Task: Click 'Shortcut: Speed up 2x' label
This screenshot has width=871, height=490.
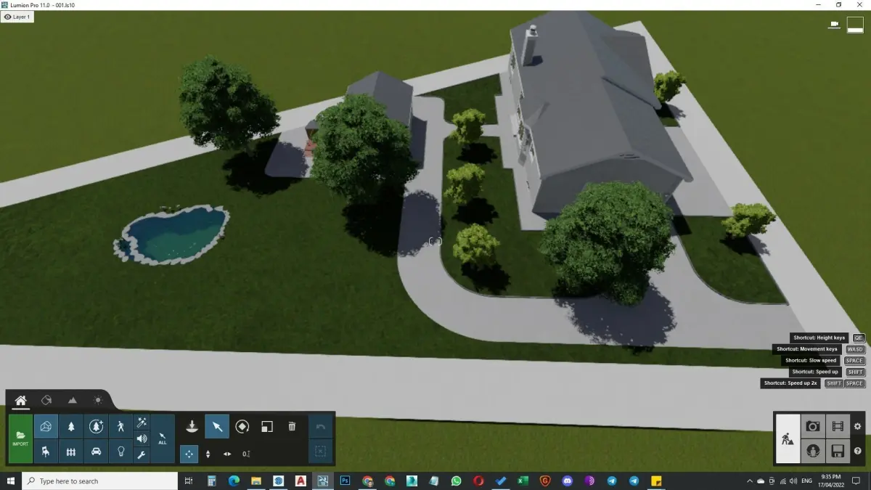Action: pyautogui.click(x=790, y=383)
